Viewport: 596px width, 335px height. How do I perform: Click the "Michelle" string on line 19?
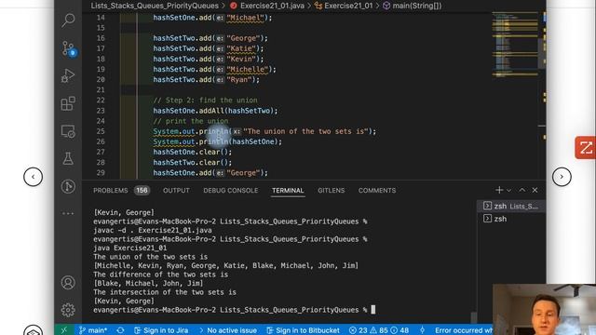(x=247, y=69)
